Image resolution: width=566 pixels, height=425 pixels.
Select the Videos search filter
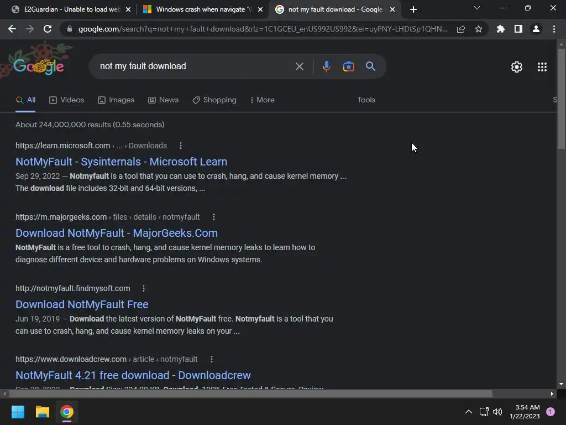(67, 100)
